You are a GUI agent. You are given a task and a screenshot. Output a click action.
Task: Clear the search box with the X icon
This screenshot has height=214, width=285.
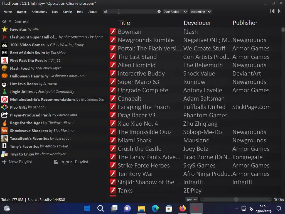[x=159, y=12]
